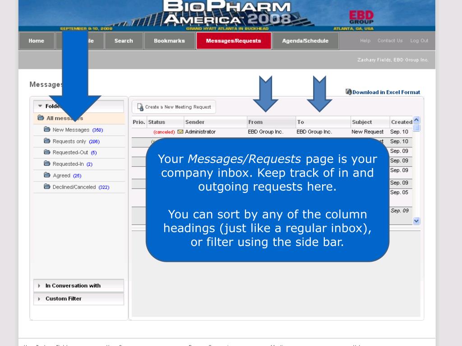Sort by the Status column
Image resolution: width=462 pixels, height=346 pixels.
(165, 122)
